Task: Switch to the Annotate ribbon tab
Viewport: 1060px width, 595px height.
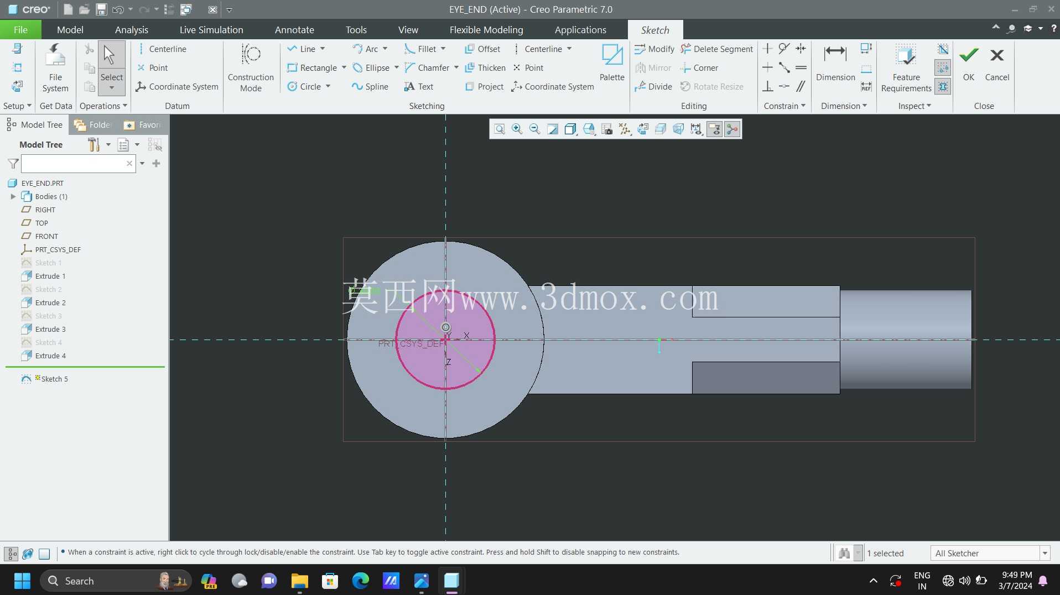Action: pyautogui.click(x=294, y=30)
